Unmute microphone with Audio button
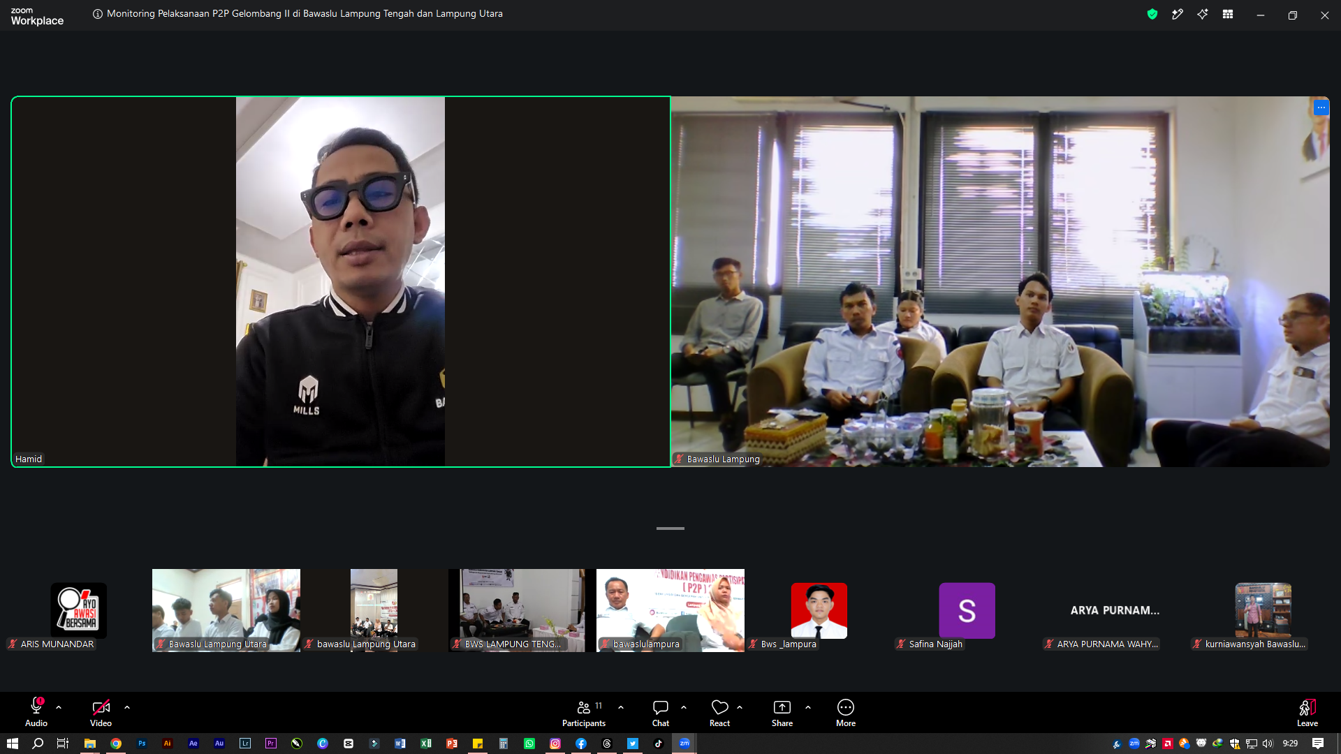This screenshot has width=1341, height=754. pyautogui.click(x=36, y=712)
